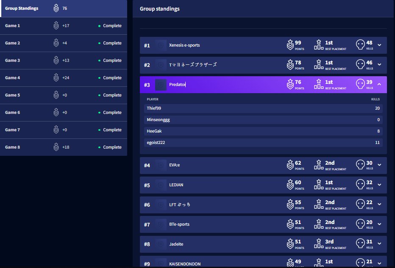Click the medal icon in Group Standings header

(x=56, y=8)
